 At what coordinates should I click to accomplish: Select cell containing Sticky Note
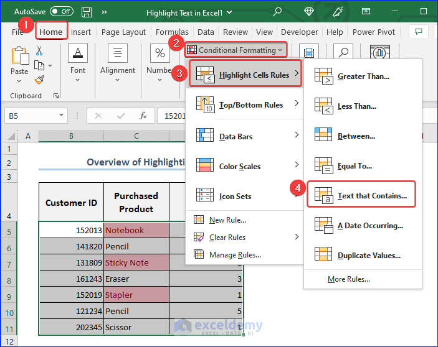[x=136, y=262]
